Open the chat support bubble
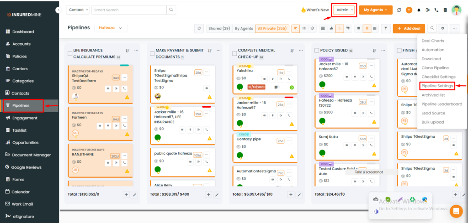Screen dimensions: 468x223 456,211
